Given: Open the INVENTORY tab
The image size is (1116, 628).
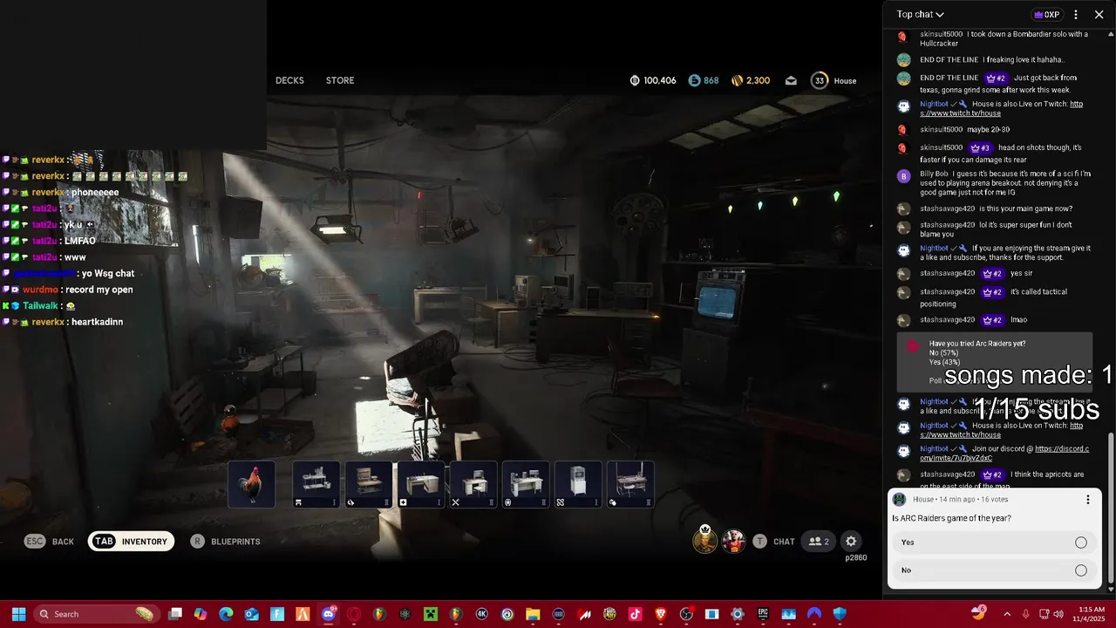Looking at the screenshot, I should point(131,542).
